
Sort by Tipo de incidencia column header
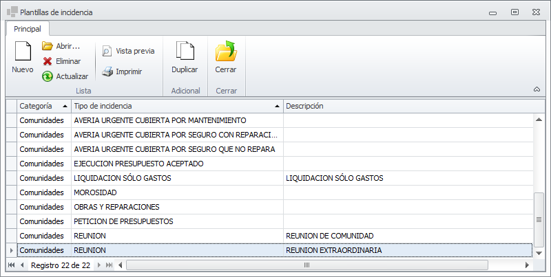tap(177, 106)
